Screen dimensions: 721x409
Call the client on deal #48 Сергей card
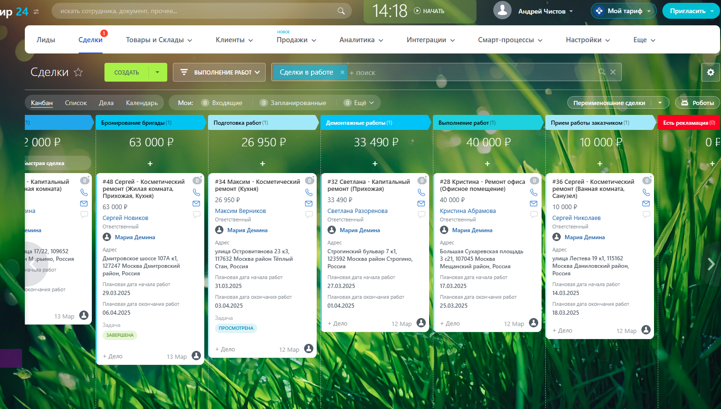pos(196,192)
